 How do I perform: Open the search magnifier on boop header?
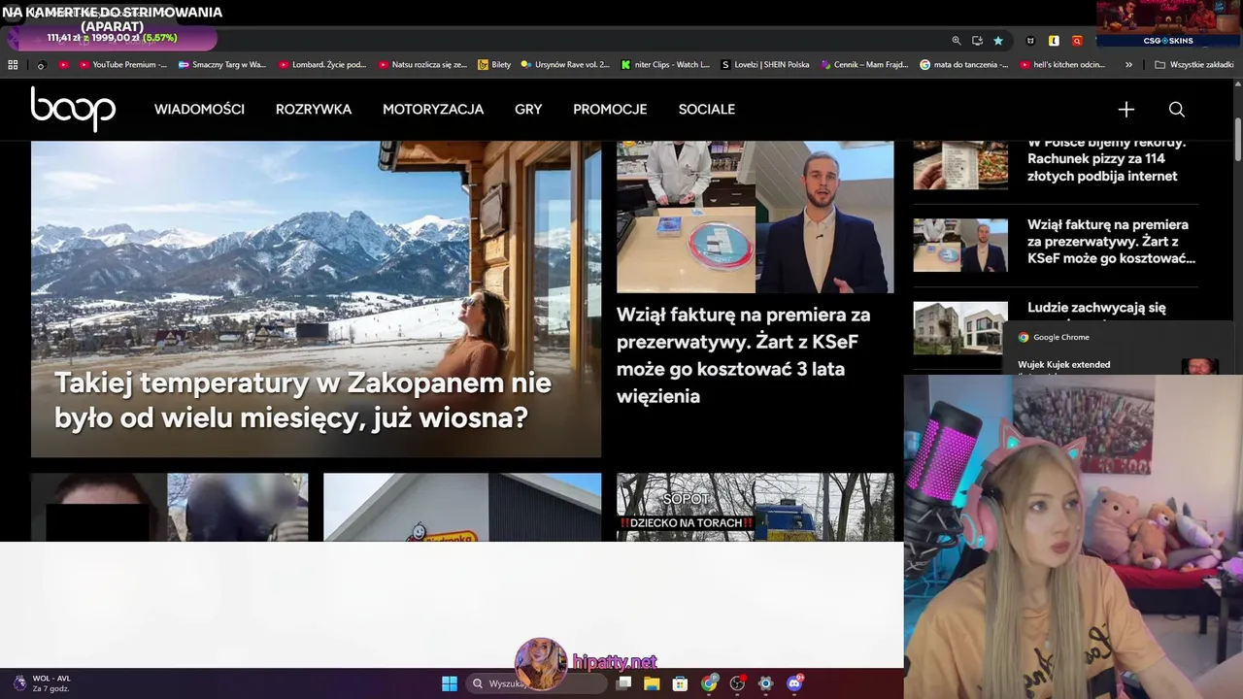pos(1176,110)
